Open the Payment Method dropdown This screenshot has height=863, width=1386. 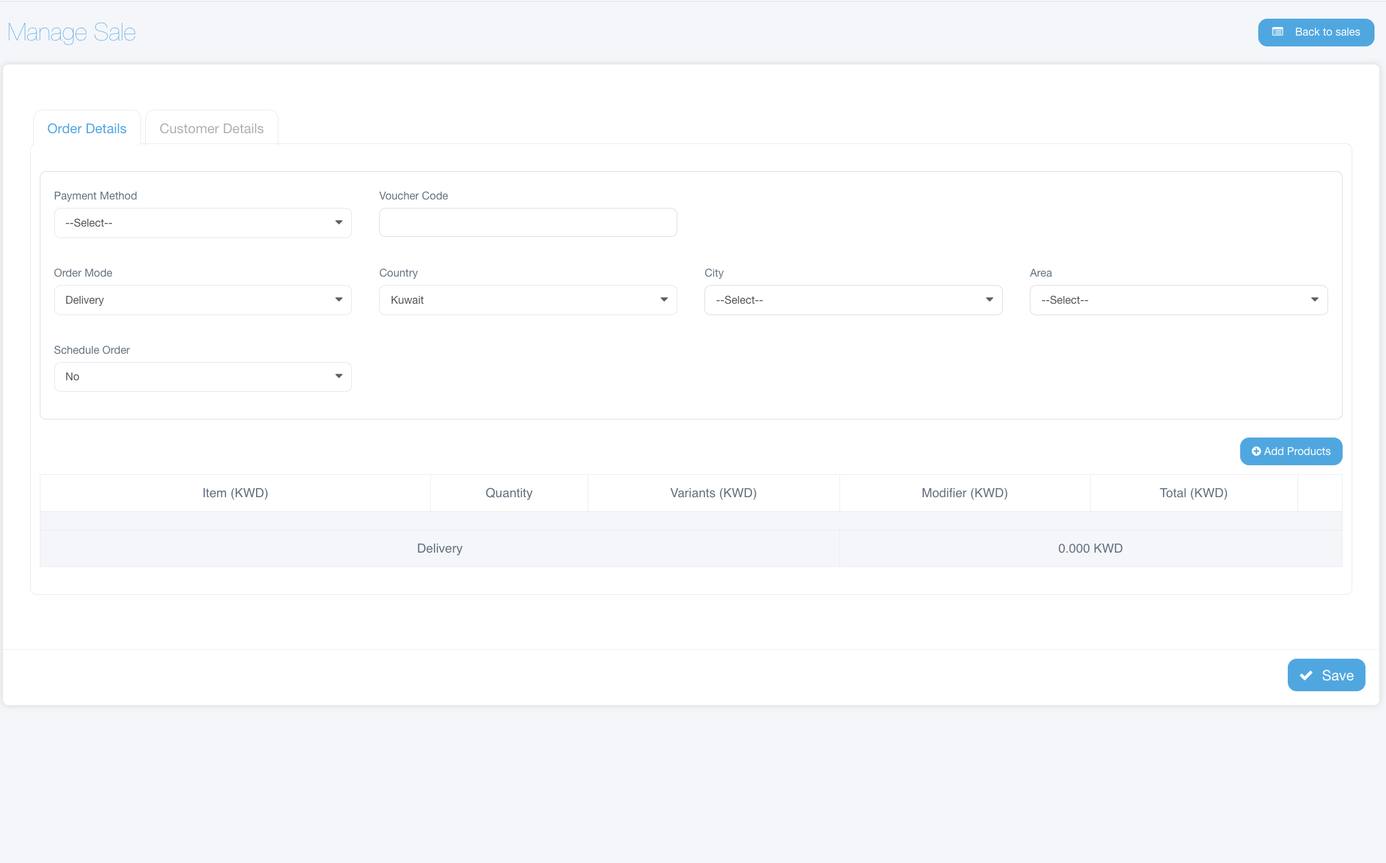[x=202, y=223]
